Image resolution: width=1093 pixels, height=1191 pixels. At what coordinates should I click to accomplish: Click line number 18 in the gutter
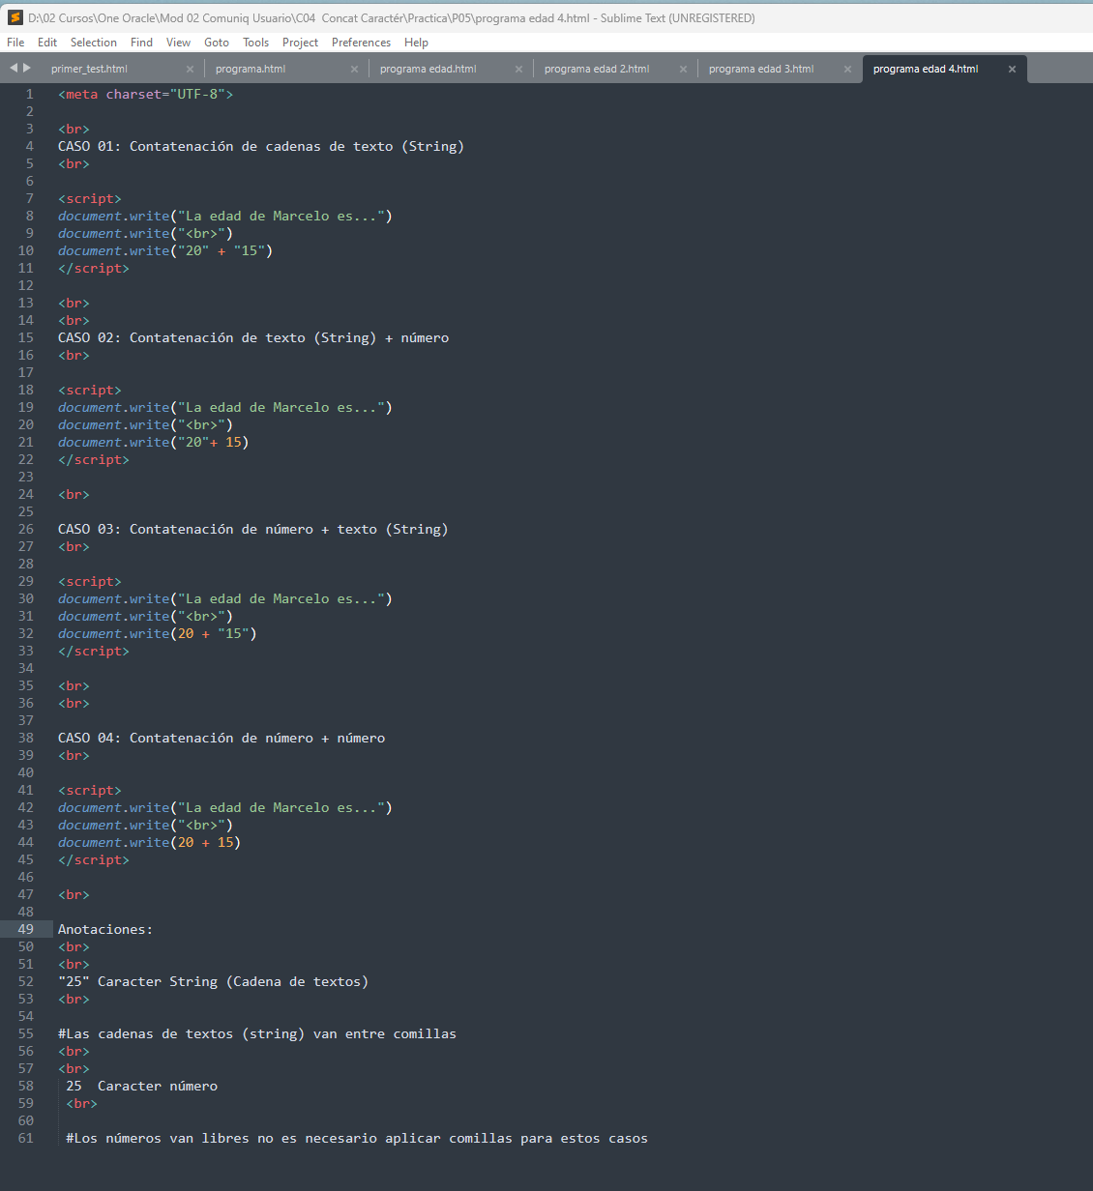click(x=26, y=391)
